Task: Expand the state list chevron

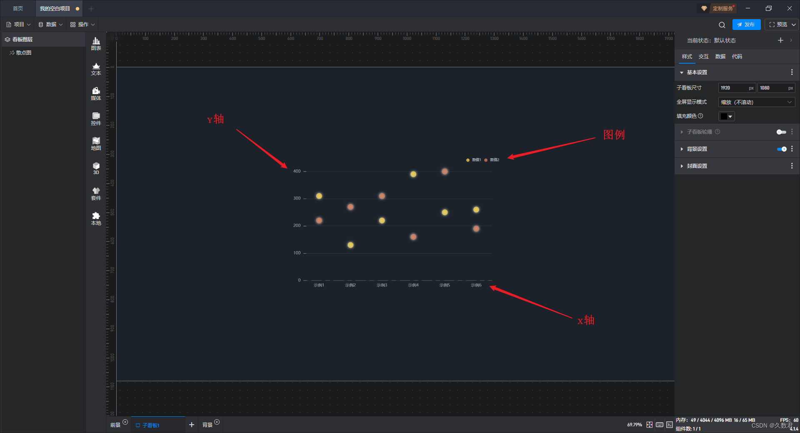Action: click(791, 40)
